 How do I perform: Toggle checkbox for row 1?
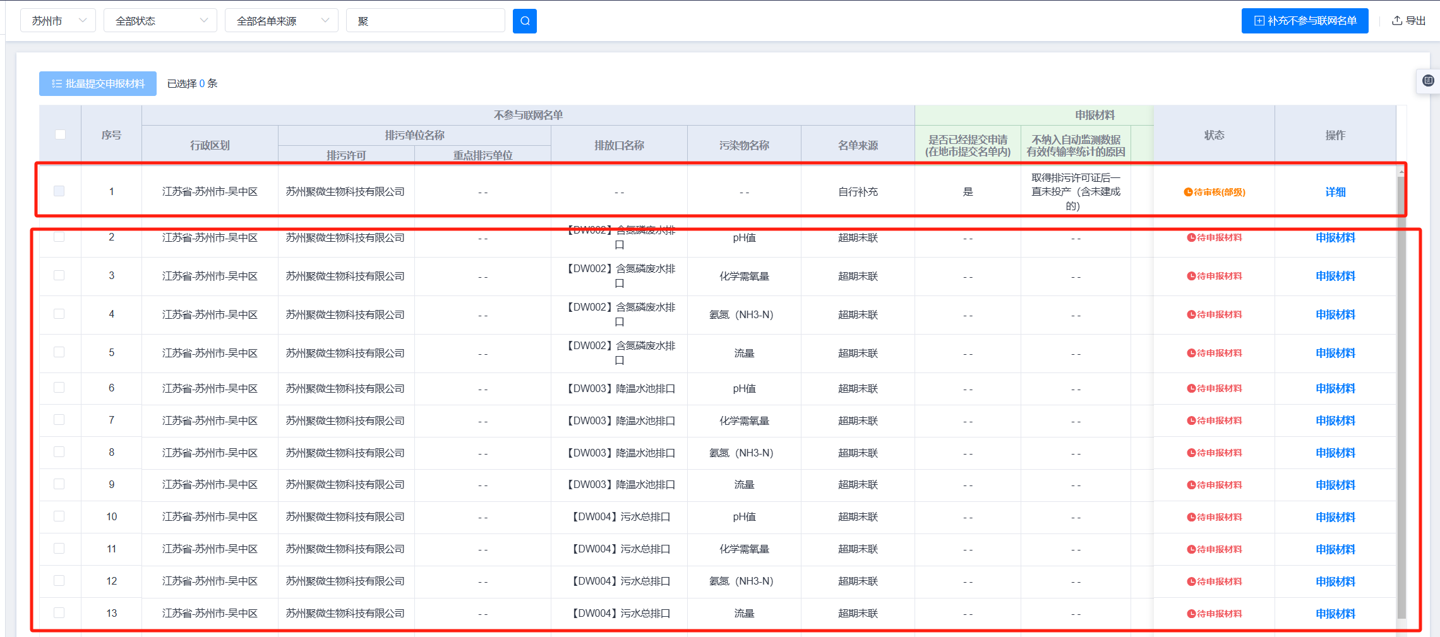pyautogui.click(x=59, y=191)
